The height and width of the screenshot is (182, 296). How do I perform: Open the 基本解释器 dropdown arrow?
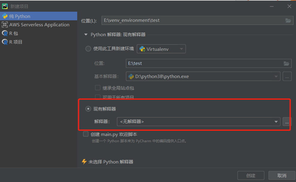tap(276, 76)
